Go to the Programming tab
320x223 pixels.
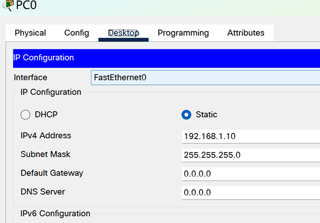(183, 33)
